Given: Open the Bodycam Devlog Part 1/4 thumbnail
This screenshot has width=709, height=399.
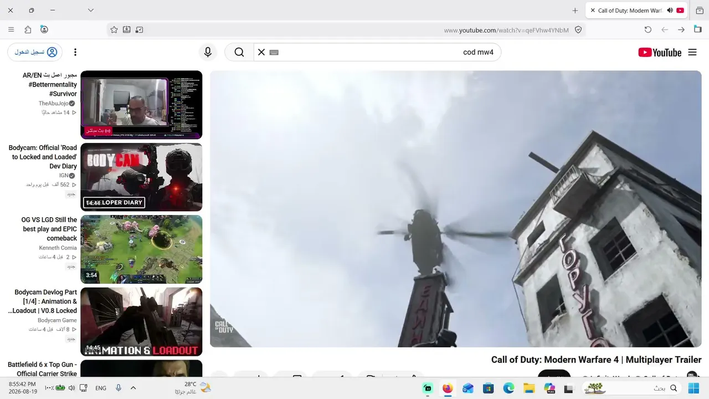Looking at the screenshot, I should 141,321.
